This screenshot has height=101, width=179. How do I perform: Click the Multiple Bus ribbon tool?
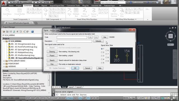coord(76,12)
